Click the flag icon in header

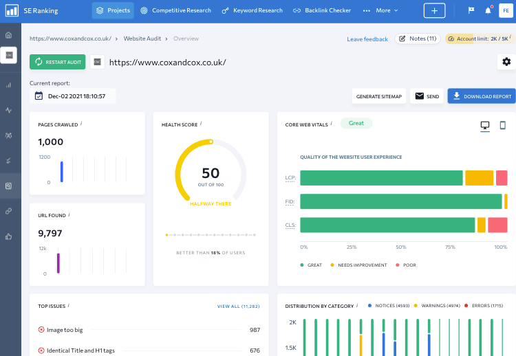click(471, 10)
